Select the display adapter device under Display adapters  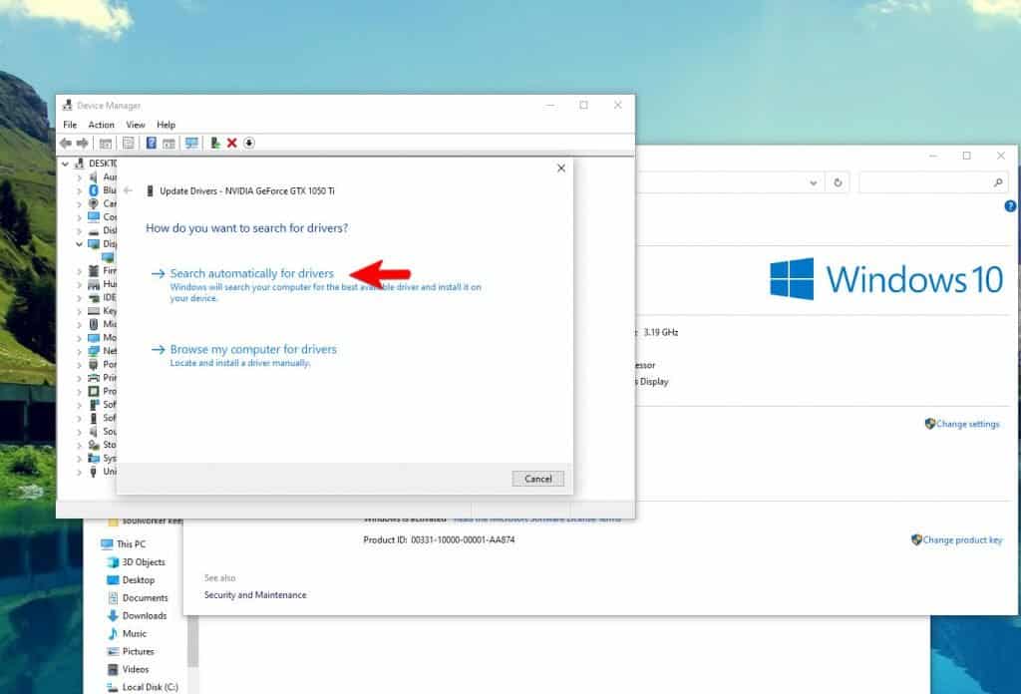coord(108,258)
